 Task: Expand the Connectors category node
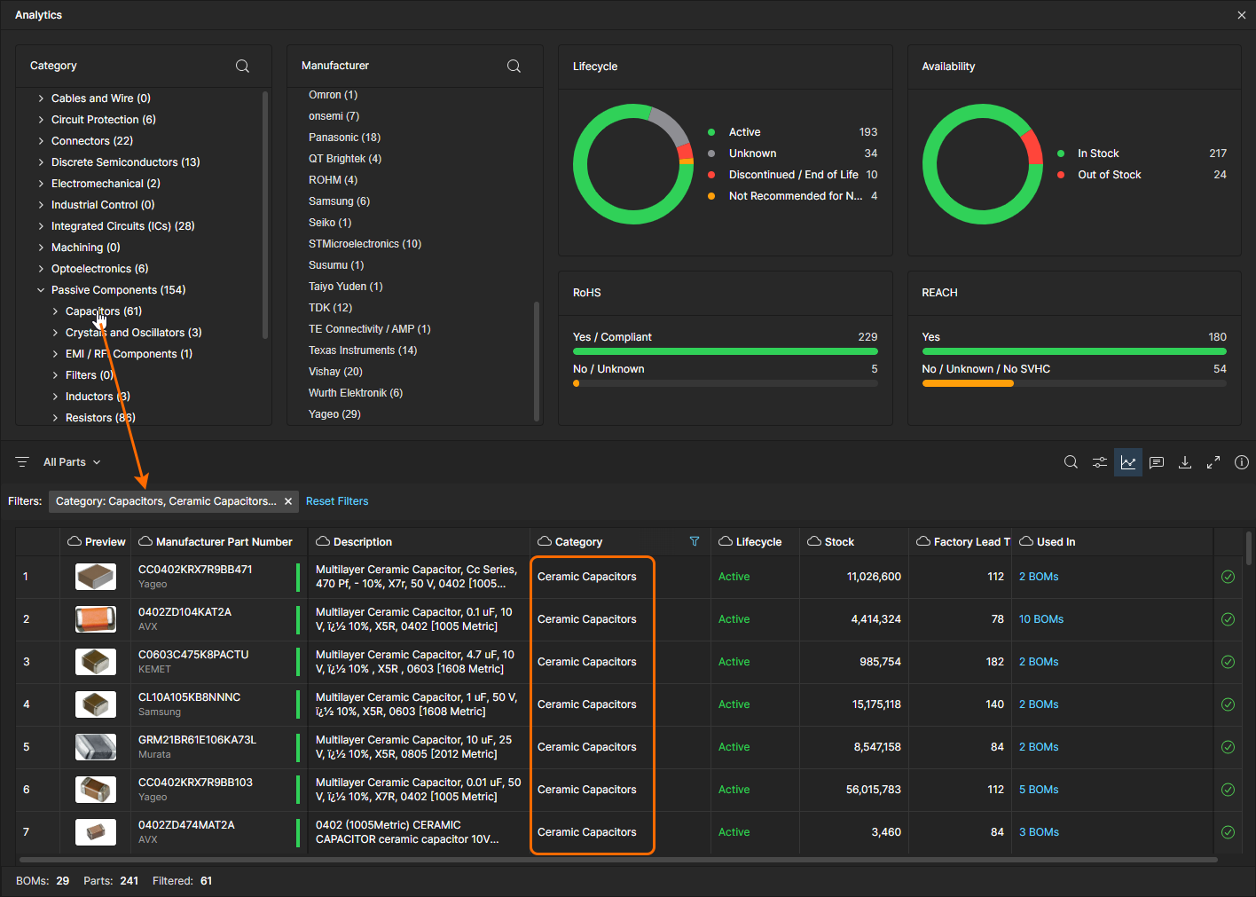(41, 141)
